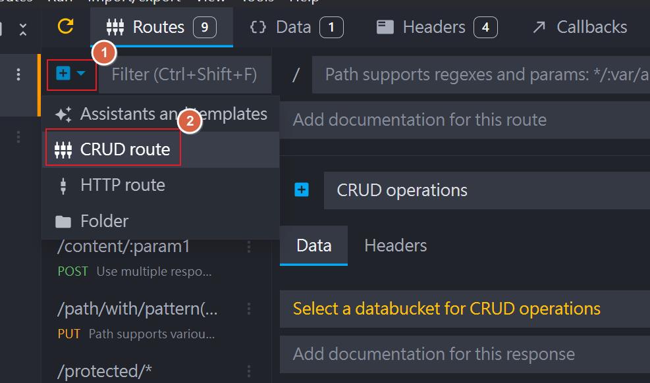Select the response Data sub-tab
This screenshot has height=383, width=650.
314,245
